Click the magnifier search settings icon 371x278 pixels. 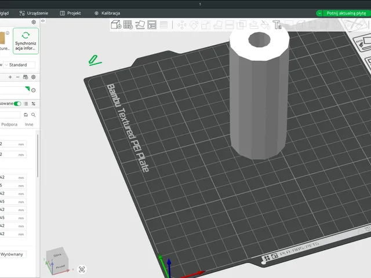click(x=34, y=115)
